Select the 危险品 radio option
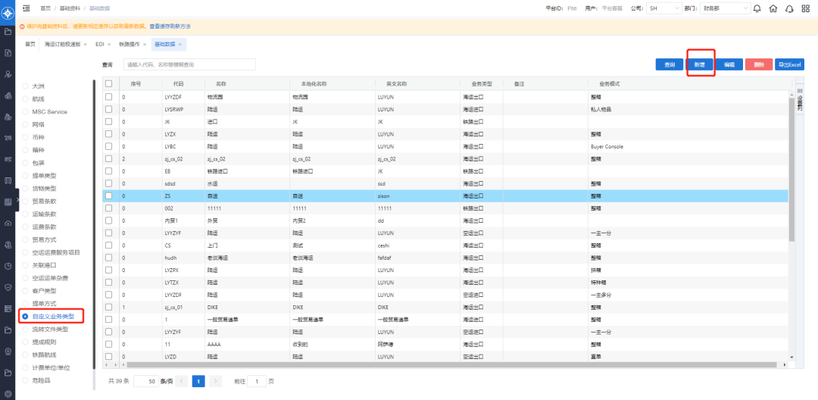This screenshot has width=818, height=400. pos(25,380)
